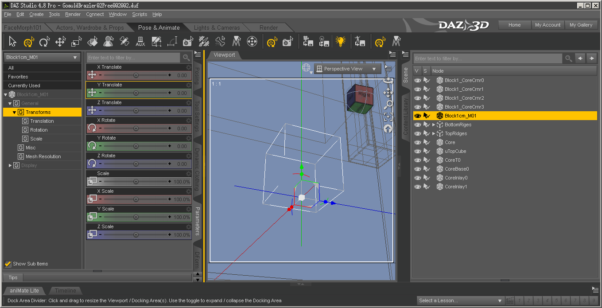The height and width of the screenshot is (308, 602).
Task: Activate the Region Navigator figure tool
Action: point(108,42)
